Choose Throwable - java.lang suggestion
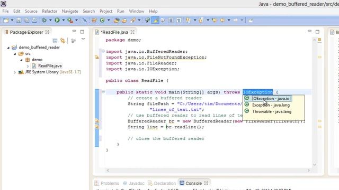The width and height of the screenshot is (339, 190). (x=272, y=111)
